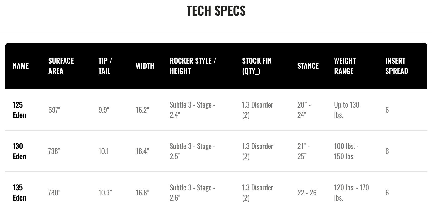The height and width of the screenshot is (211, 432).
Task: Select the NAME column header
Action: pyautogui.click(x=21, y=66)
